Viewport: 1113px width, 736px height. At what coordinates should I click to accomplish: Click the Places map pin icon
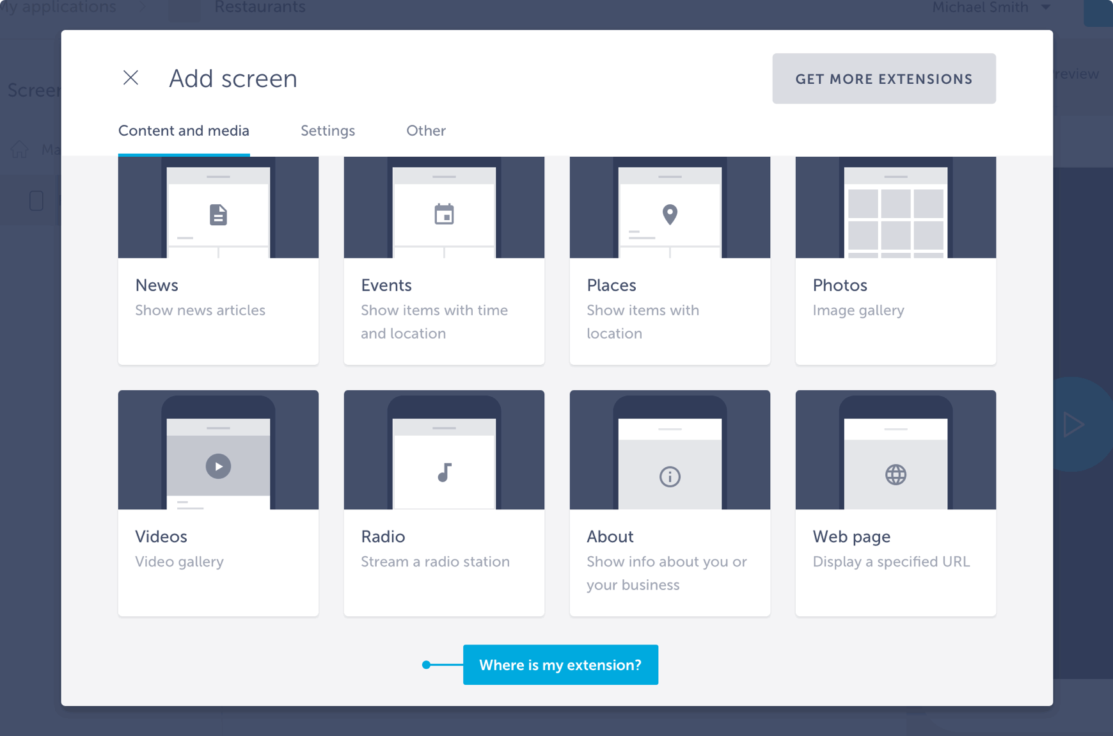point(670,214)
